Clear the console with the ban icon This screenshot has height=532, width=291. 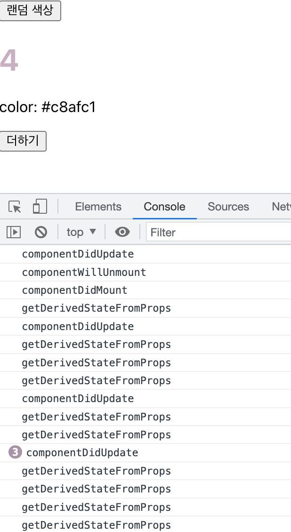[x=40, y=232]
